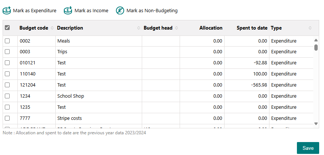The height and width of the screenshot is (155, 324).
Task: Tick the checkbox for code 1235
Action: click(x=7, y=107)
